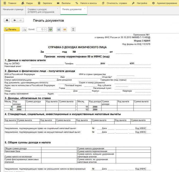
Task: Go forward with the right arrow
Action: (x=20, y=20)
